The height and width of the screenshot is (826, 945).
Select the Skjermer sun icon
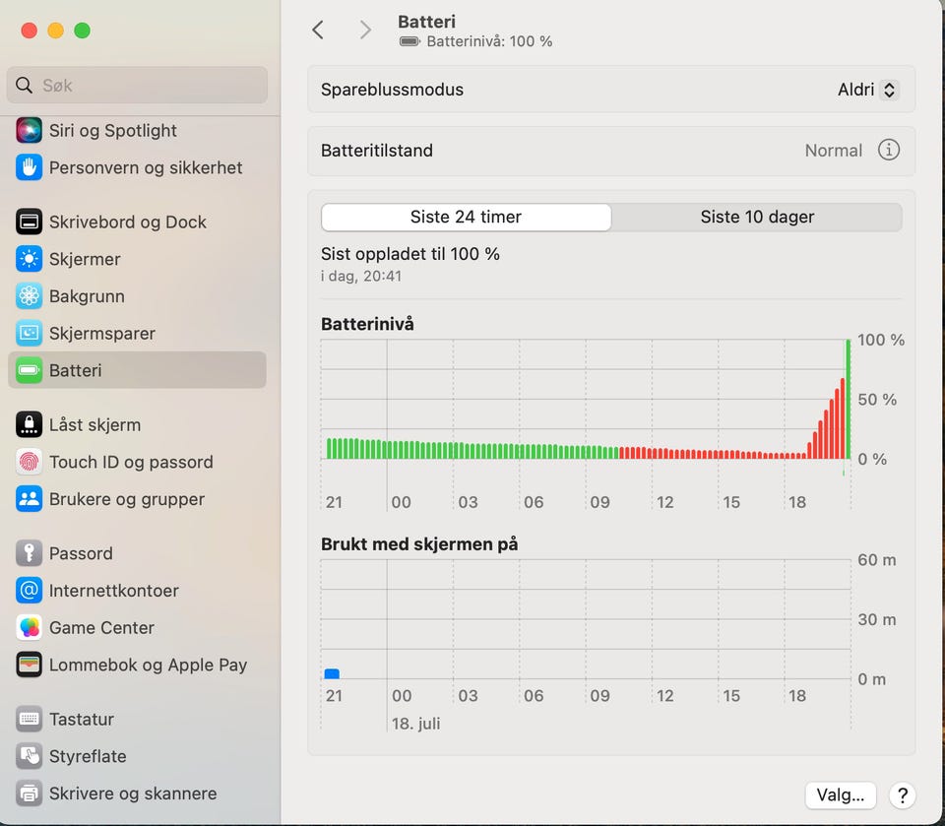point(30,259)
